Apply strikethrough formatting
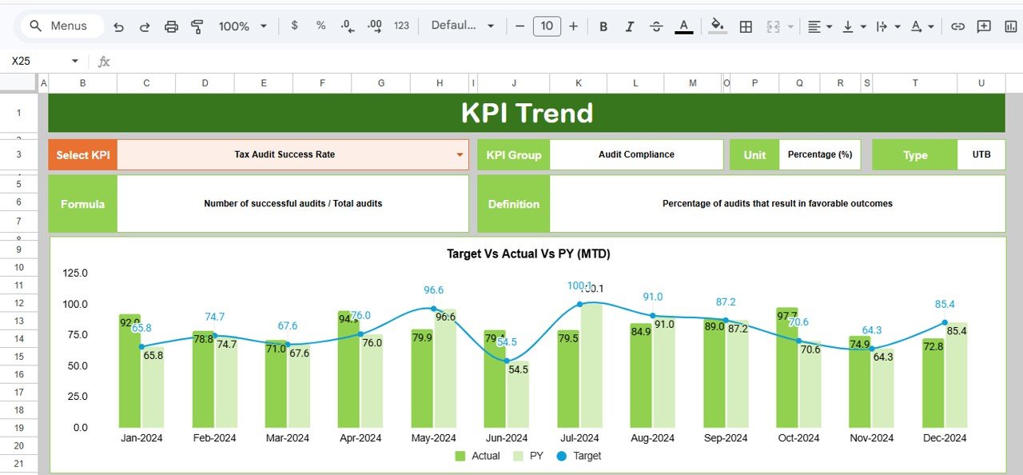 [656, 26]
